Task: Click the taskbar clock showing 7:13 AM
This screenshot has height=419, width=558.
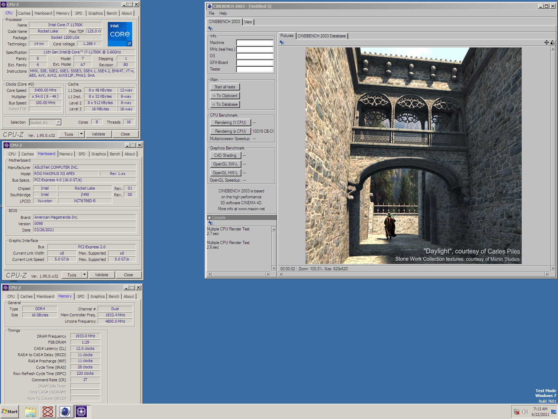Action: click(x=540, y=409)
